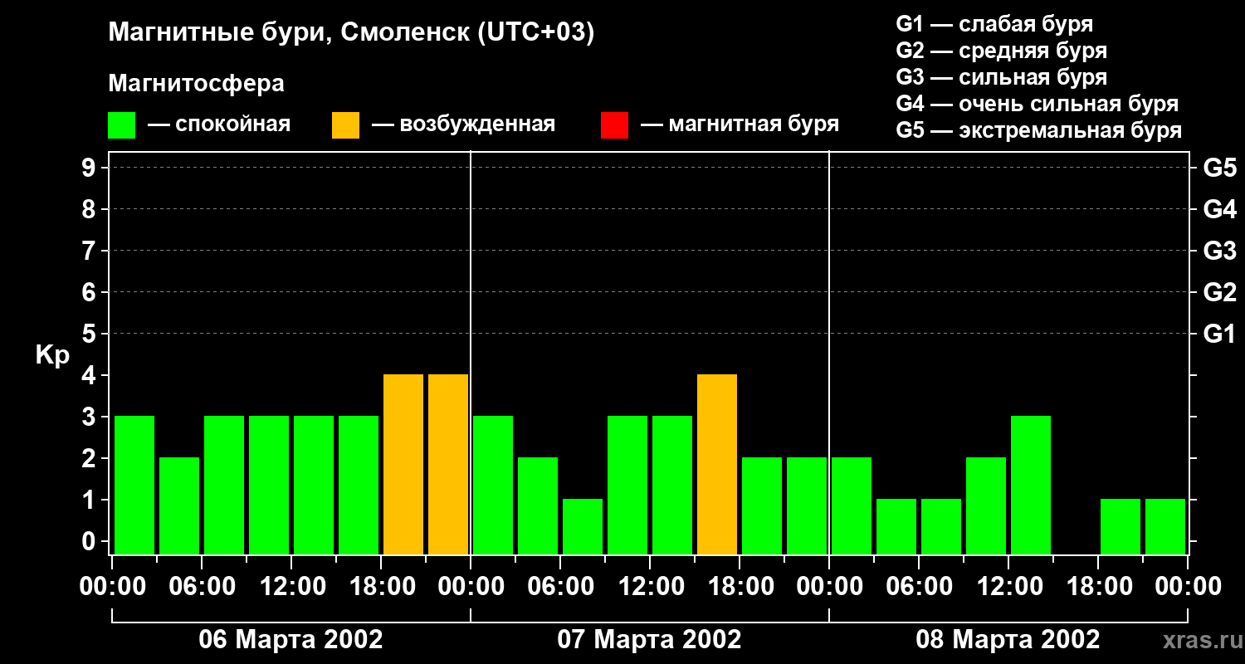Viewport: 1245px width, 664px height.
Task: Click the 'G3' label on the right axis
Action: click(x=1219, y=251)
